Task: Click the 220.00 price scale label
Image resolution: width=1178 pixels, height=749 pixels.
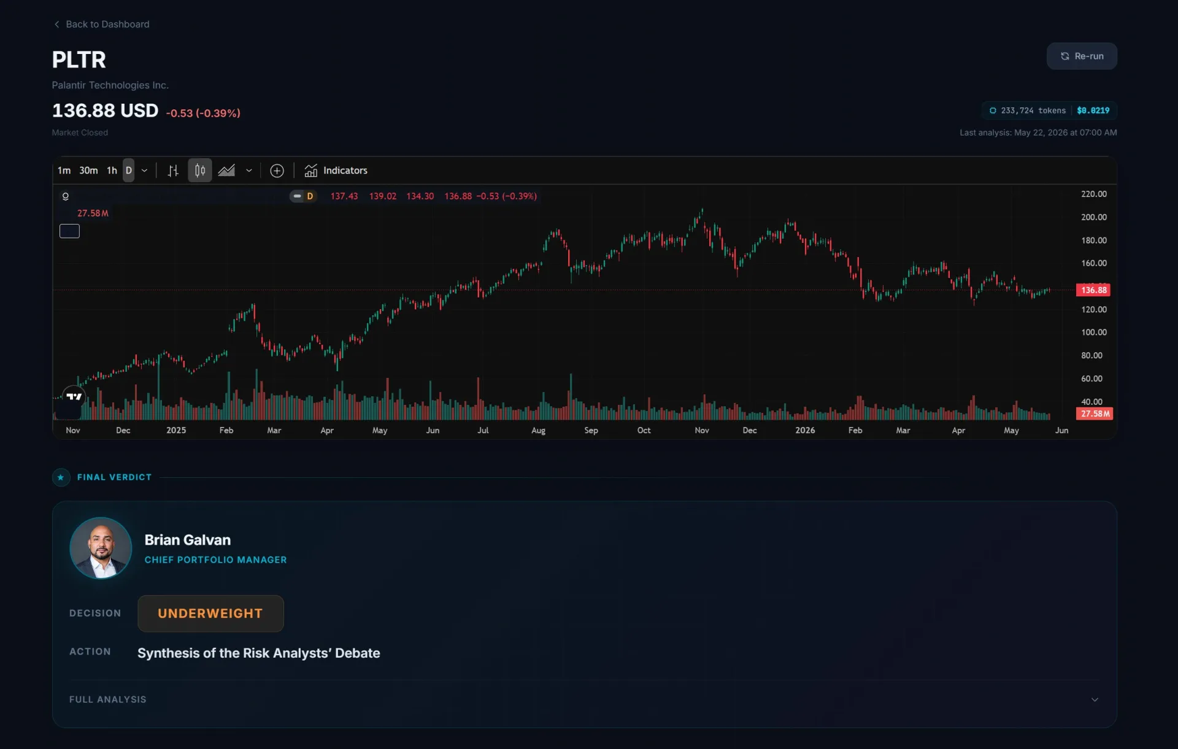Action: 1093,194
